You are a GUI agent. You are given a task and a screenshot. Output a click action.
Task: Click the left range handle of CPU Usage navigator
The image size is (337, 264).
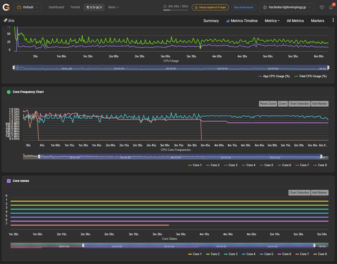point(13,67)
